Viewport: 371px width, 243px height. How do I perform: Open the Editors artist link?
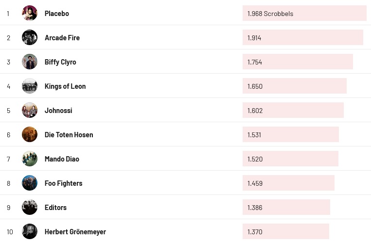pyautogui.click(x=55, y=208)
